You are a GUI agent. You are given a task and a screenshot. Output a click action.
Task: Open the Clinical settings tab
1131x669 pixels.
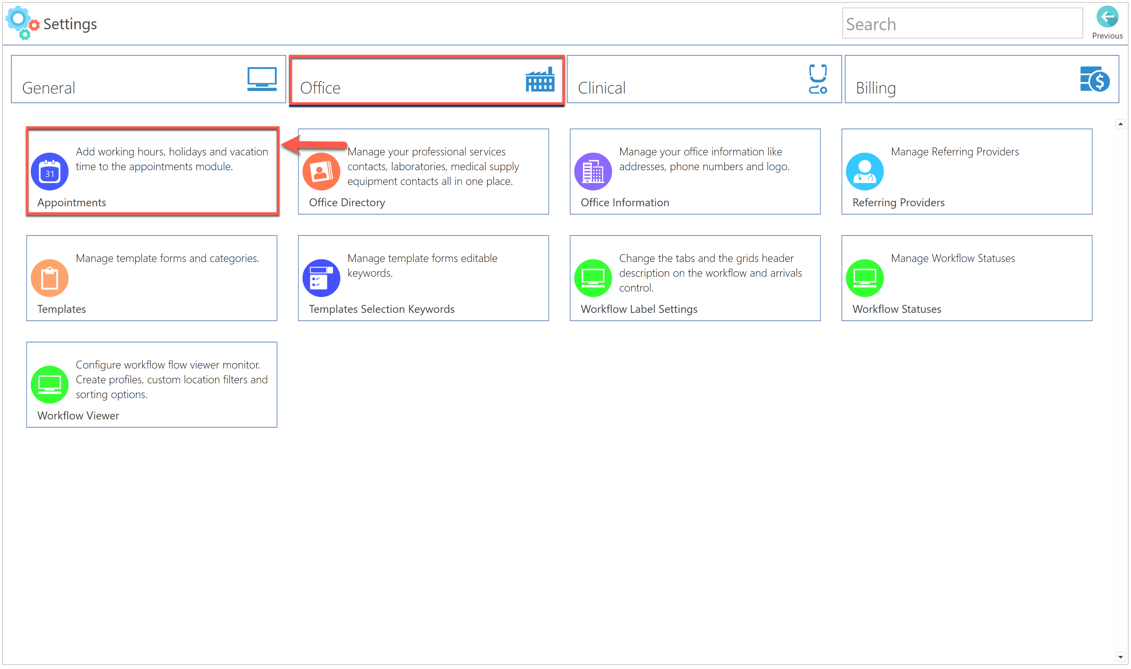click(704, 79)
